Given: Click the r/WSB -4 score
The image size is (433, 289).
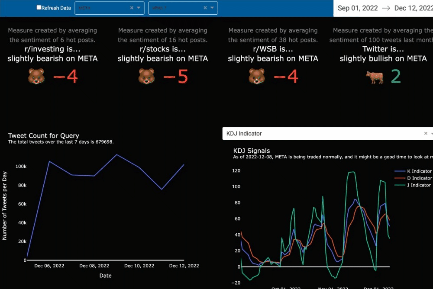Looking at the screenshot, I should pyautogui.click(x=286, y=77).
